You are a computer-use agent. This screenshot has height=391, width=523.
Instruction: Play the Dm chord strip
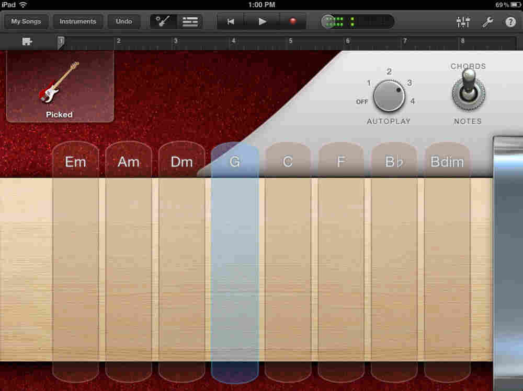[182, 262]
